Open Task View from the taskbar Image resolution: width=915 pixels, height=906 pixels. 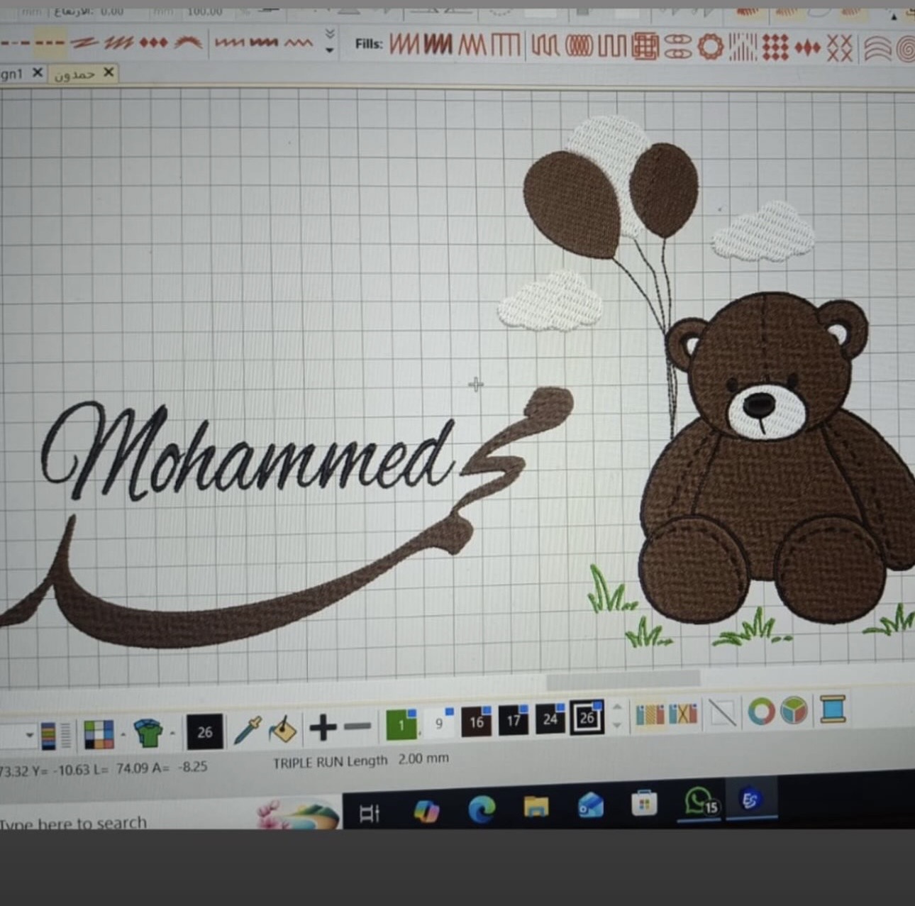click(370, 814)
